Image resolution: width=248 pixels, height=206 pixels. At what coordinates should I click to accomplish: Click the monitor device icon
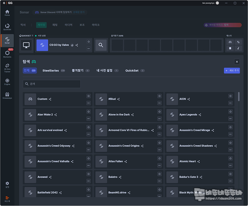click(x=26, y=45)
